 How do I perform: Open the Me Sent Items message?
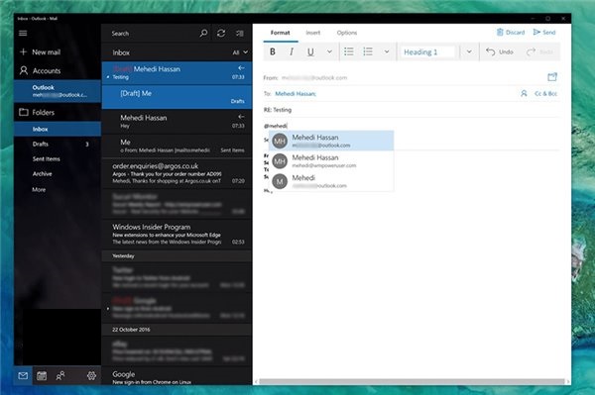pyautogui.click(x=177, y=147)
